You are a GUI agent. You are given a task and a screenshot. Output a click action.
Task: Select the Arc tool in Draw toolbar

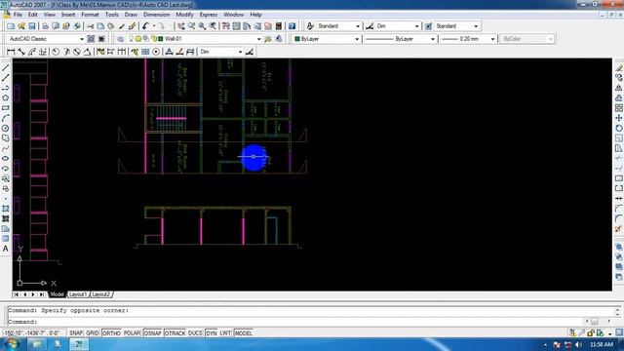coord(6,118)
